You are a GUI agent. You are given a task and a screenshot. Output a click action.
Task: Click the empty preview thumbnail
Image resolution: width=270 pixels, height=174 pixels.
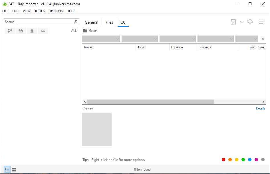click(97, 130)
